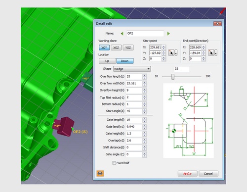Select the XOZ working plane
247x192 pixels.
pos(116,48)
